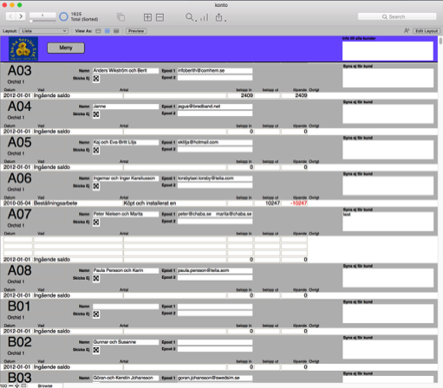
Task: Open the dropdown arrow beside the Find icon
Action: (x=196, y=21)
